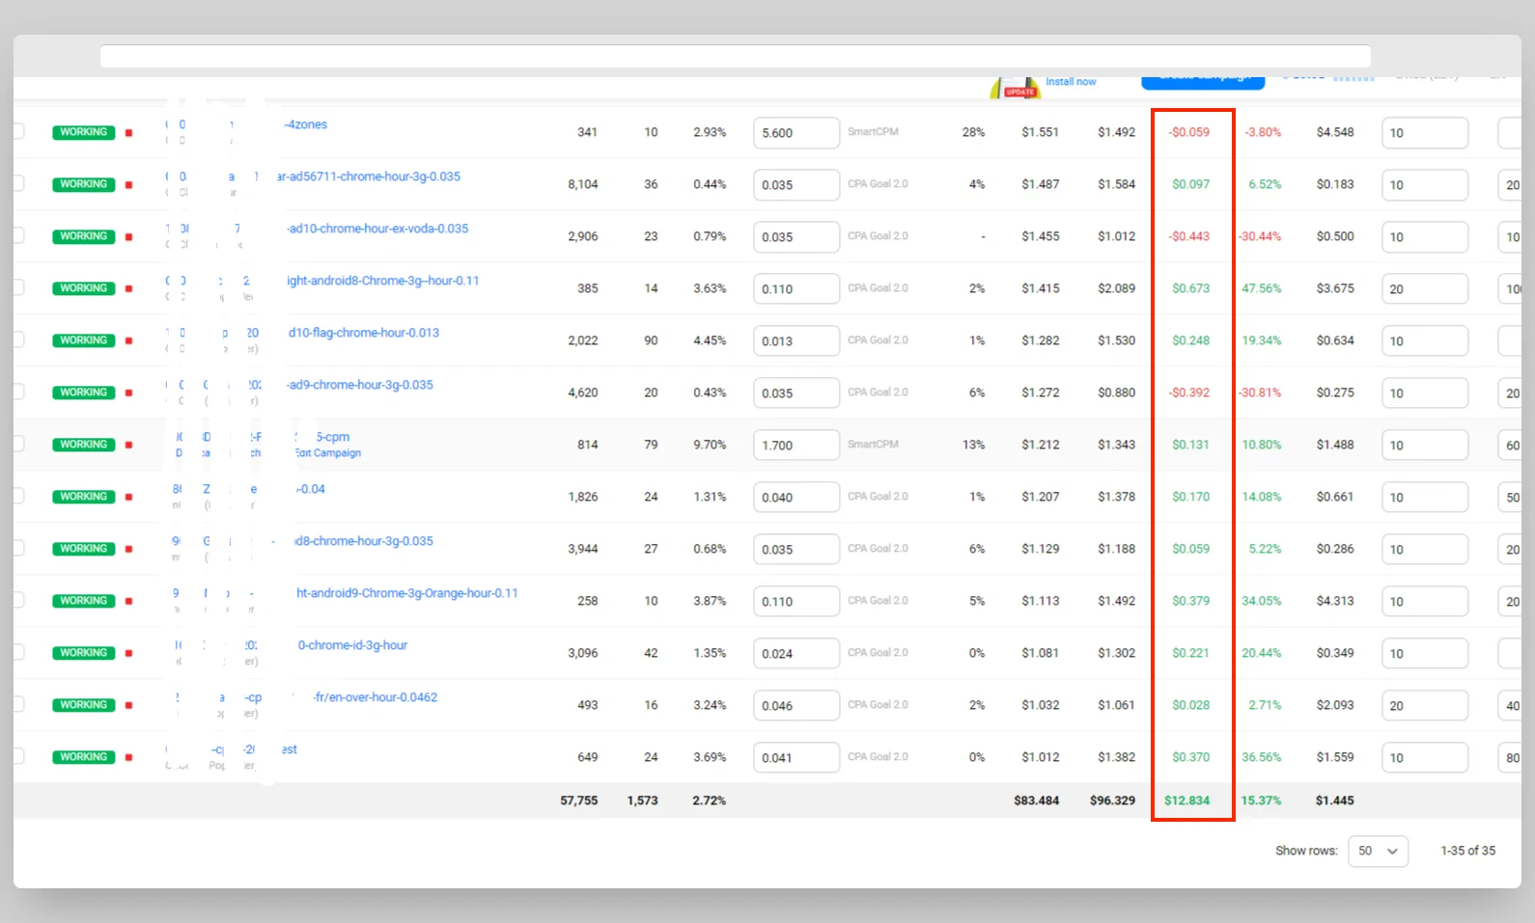Open ht-android9-Chrome-3g-Orange-hour-0.11 campaign link
Screen dimensions: 1535x923
point(407,593)
